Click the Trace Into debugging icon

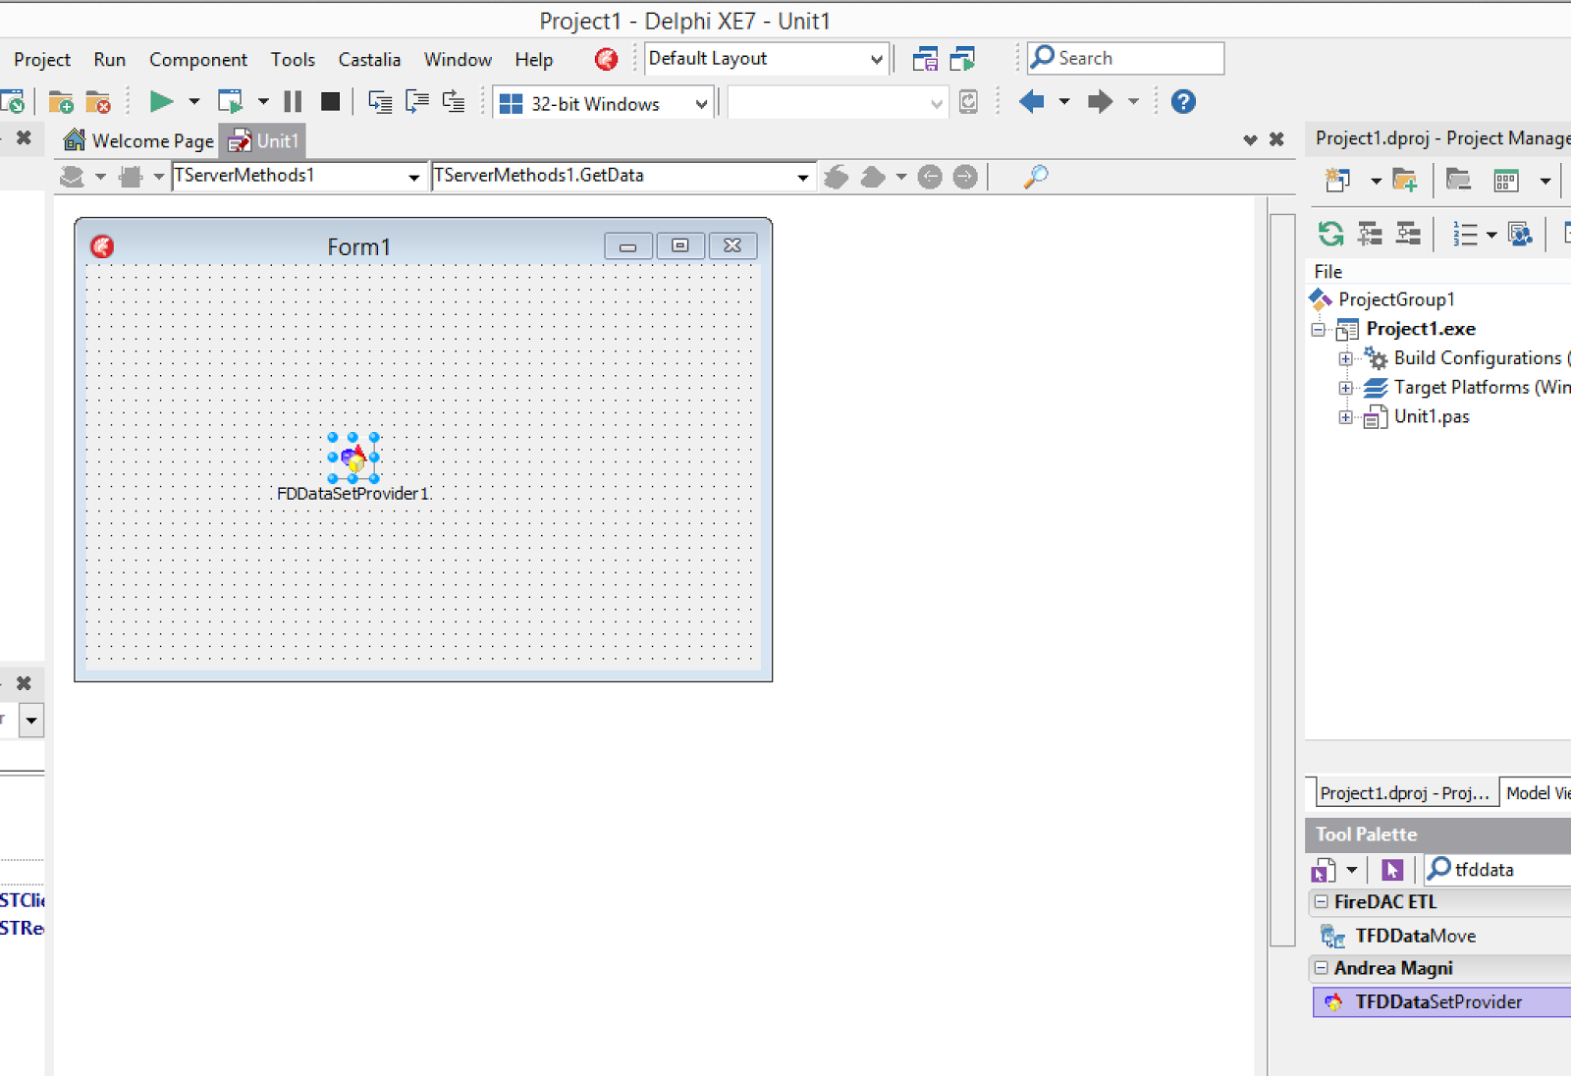click(x=380, y=102)
